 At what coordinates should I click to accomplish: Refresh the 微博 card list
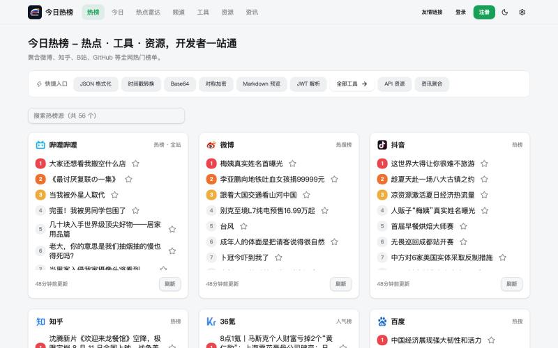click(x=340, y=284)
